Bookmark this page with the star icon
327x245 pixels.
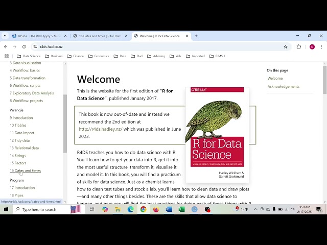coord(286,46)
